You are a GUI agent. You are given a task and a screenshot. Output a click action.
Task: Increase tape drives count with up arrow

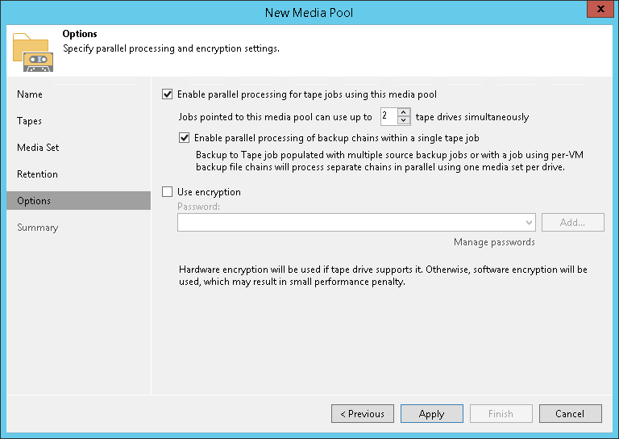[405, 112]
